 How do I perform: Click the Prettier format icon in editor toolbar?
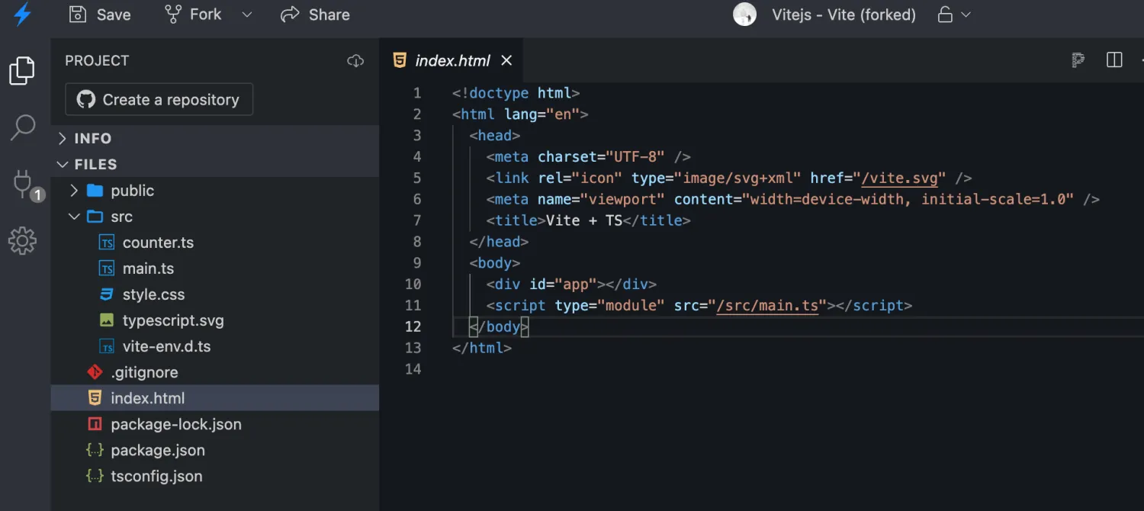[x=1078, y=60]
